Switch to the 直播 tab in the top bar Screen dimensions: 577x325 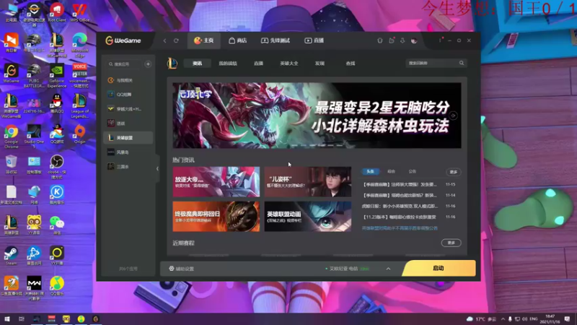click(314, 40)
